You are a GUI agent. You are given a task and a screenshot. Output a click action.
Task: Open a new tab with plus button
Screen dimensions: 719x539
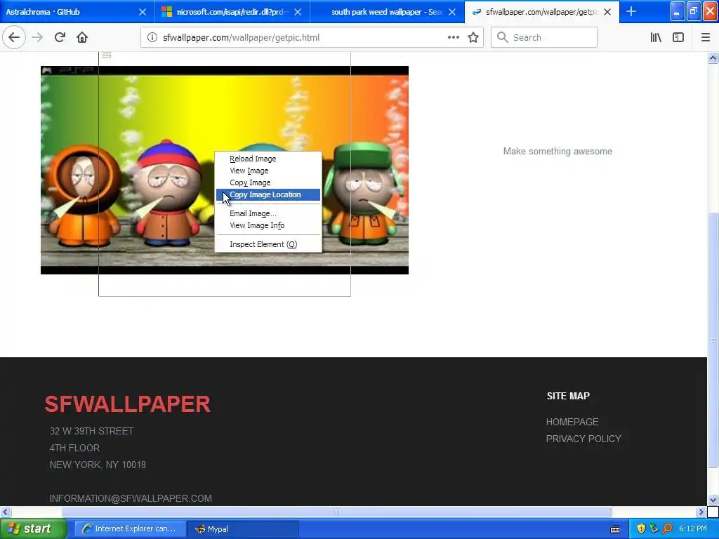(631, 11)
